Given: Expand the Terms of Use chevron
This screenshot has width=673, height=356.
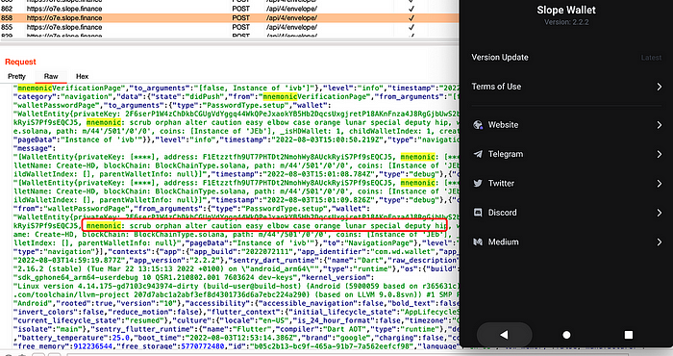Looking at the screenshot, I should point(660,87).
